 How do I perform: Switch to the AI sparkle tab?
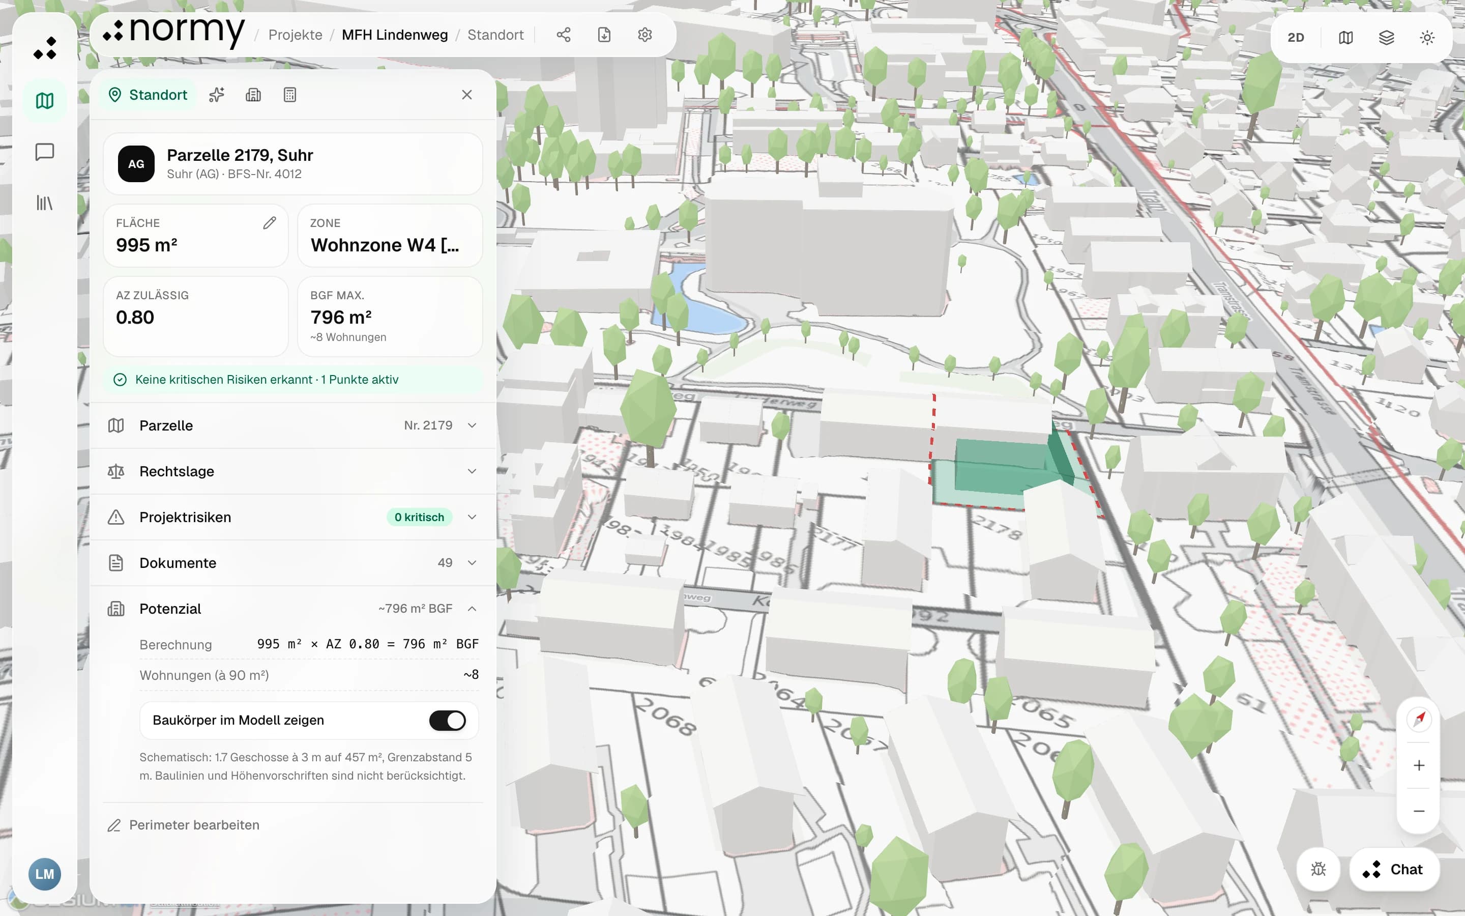[217, 95]
